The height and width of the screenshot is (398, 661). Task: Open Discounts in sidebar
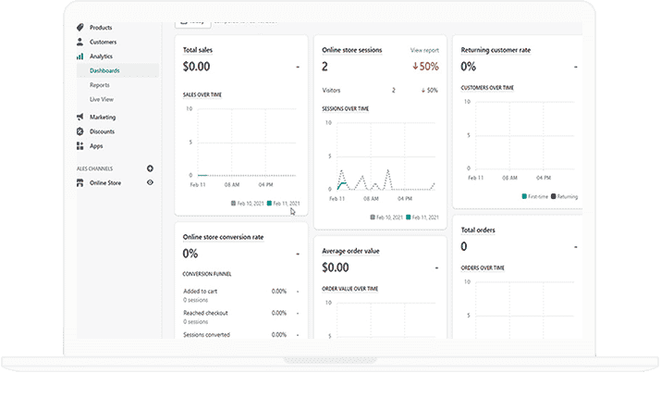coord(102,131)
